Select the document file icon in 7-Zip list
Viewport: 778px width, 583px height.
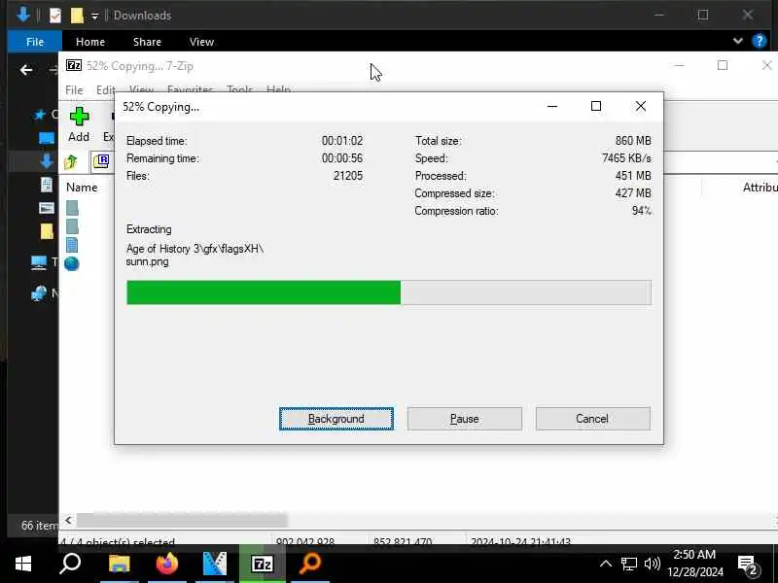click(72, 245)
